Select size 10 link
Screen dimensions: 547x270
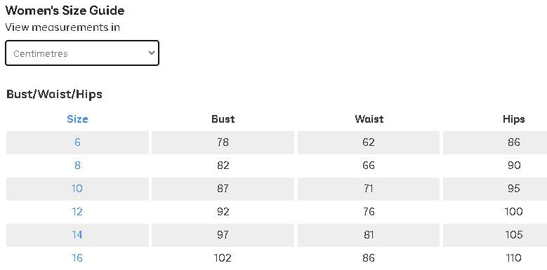[77, 189]
